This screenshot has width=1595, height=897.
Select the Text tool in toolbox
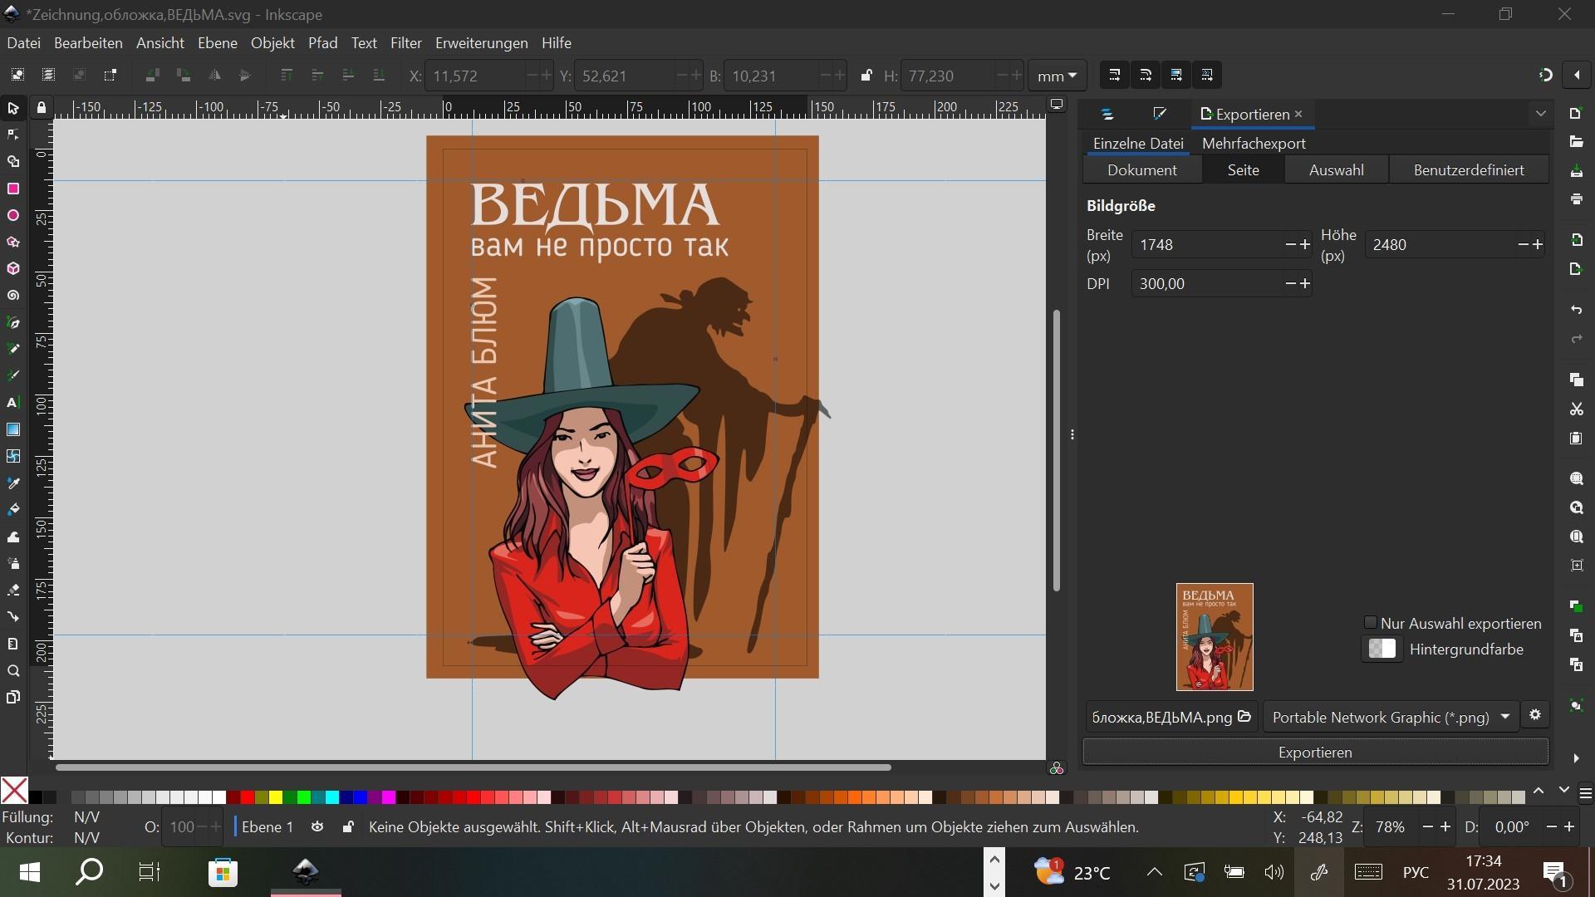click(x=13, y=403)
